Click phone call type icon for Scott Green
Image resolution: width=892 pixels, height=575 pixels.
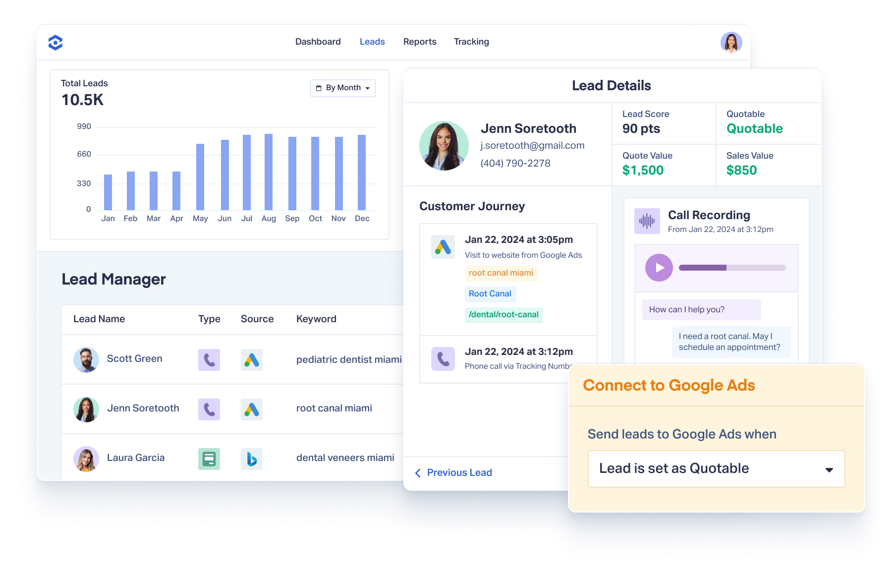tap(209, 359)
